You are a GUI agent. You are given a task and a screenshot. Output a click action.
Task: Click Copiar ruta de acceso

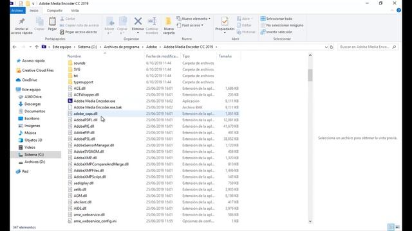point(79,25)
